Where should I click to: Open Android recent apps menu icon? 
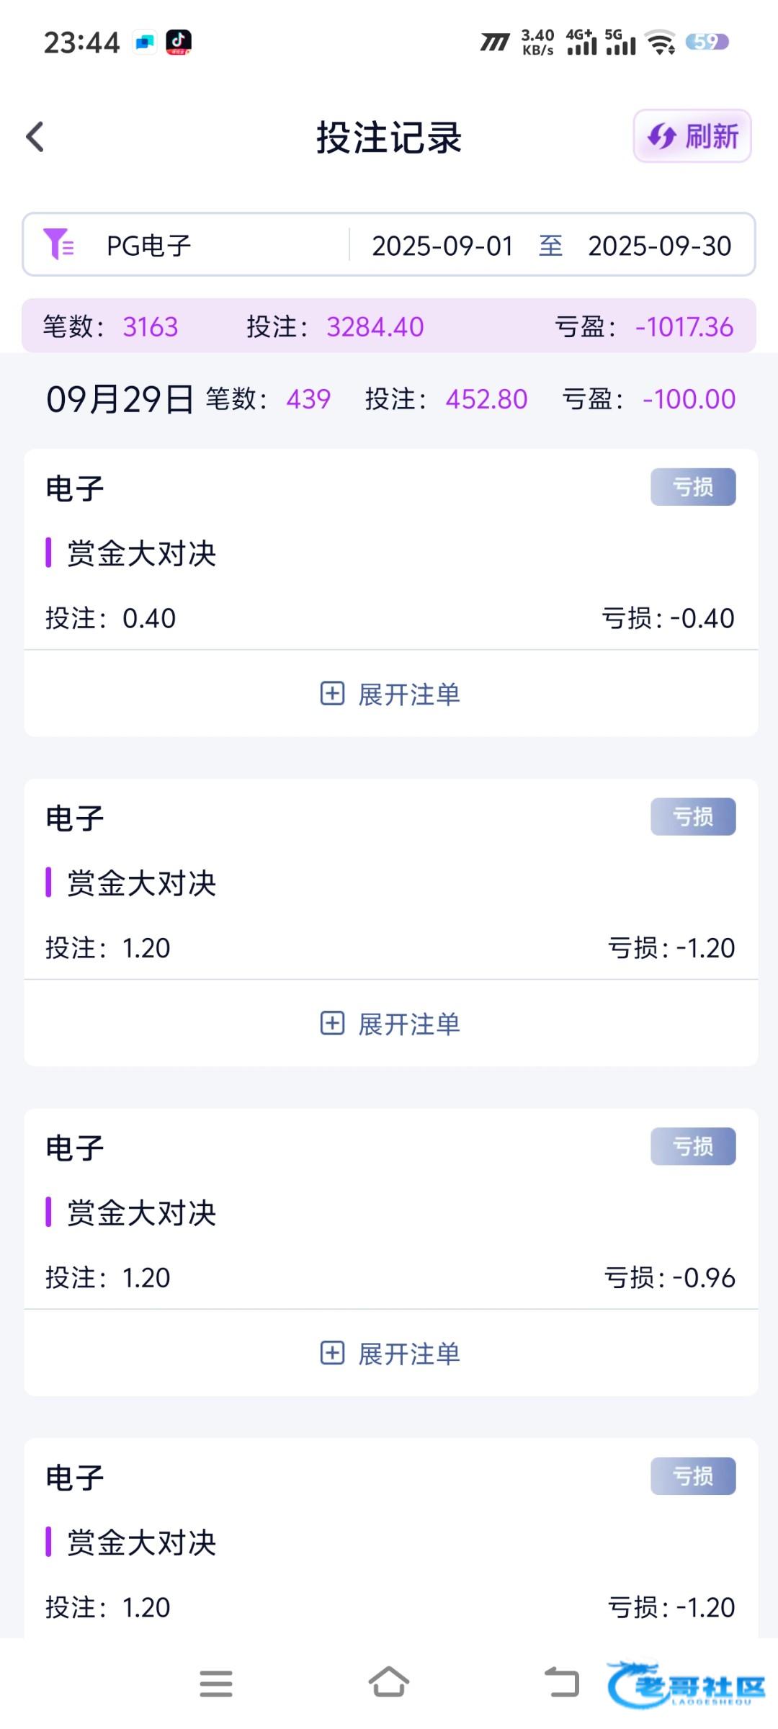tap(216, 1683)
